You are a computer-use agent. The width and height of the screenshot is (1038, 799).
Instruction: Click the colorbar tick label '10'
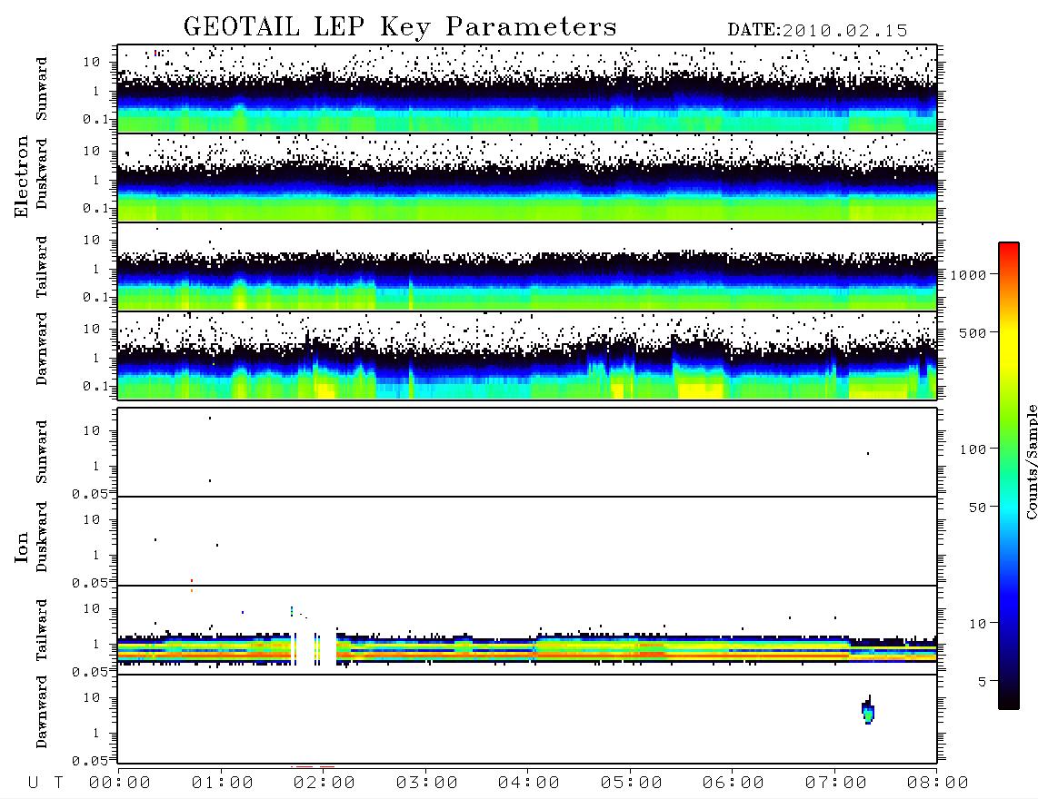point(977,623)
